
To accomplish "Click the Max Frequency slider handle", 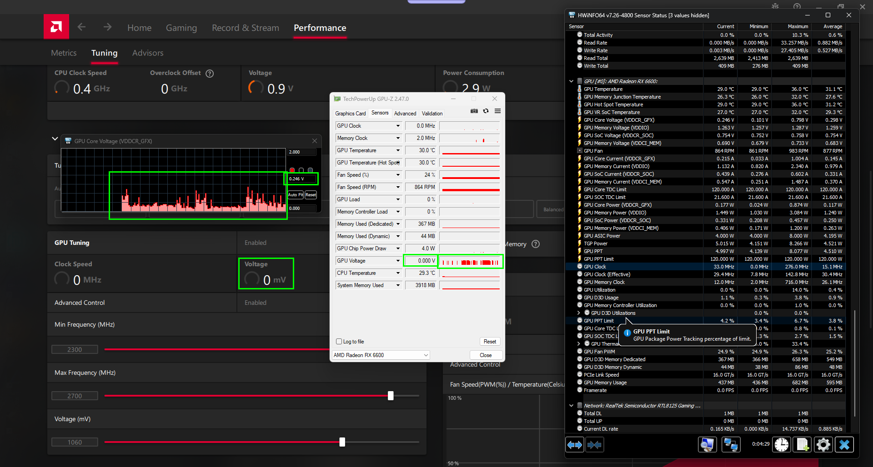I will click(391, 396).
